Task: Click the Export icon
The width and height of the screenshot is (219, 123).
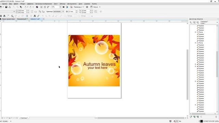Action: point(45,7)
